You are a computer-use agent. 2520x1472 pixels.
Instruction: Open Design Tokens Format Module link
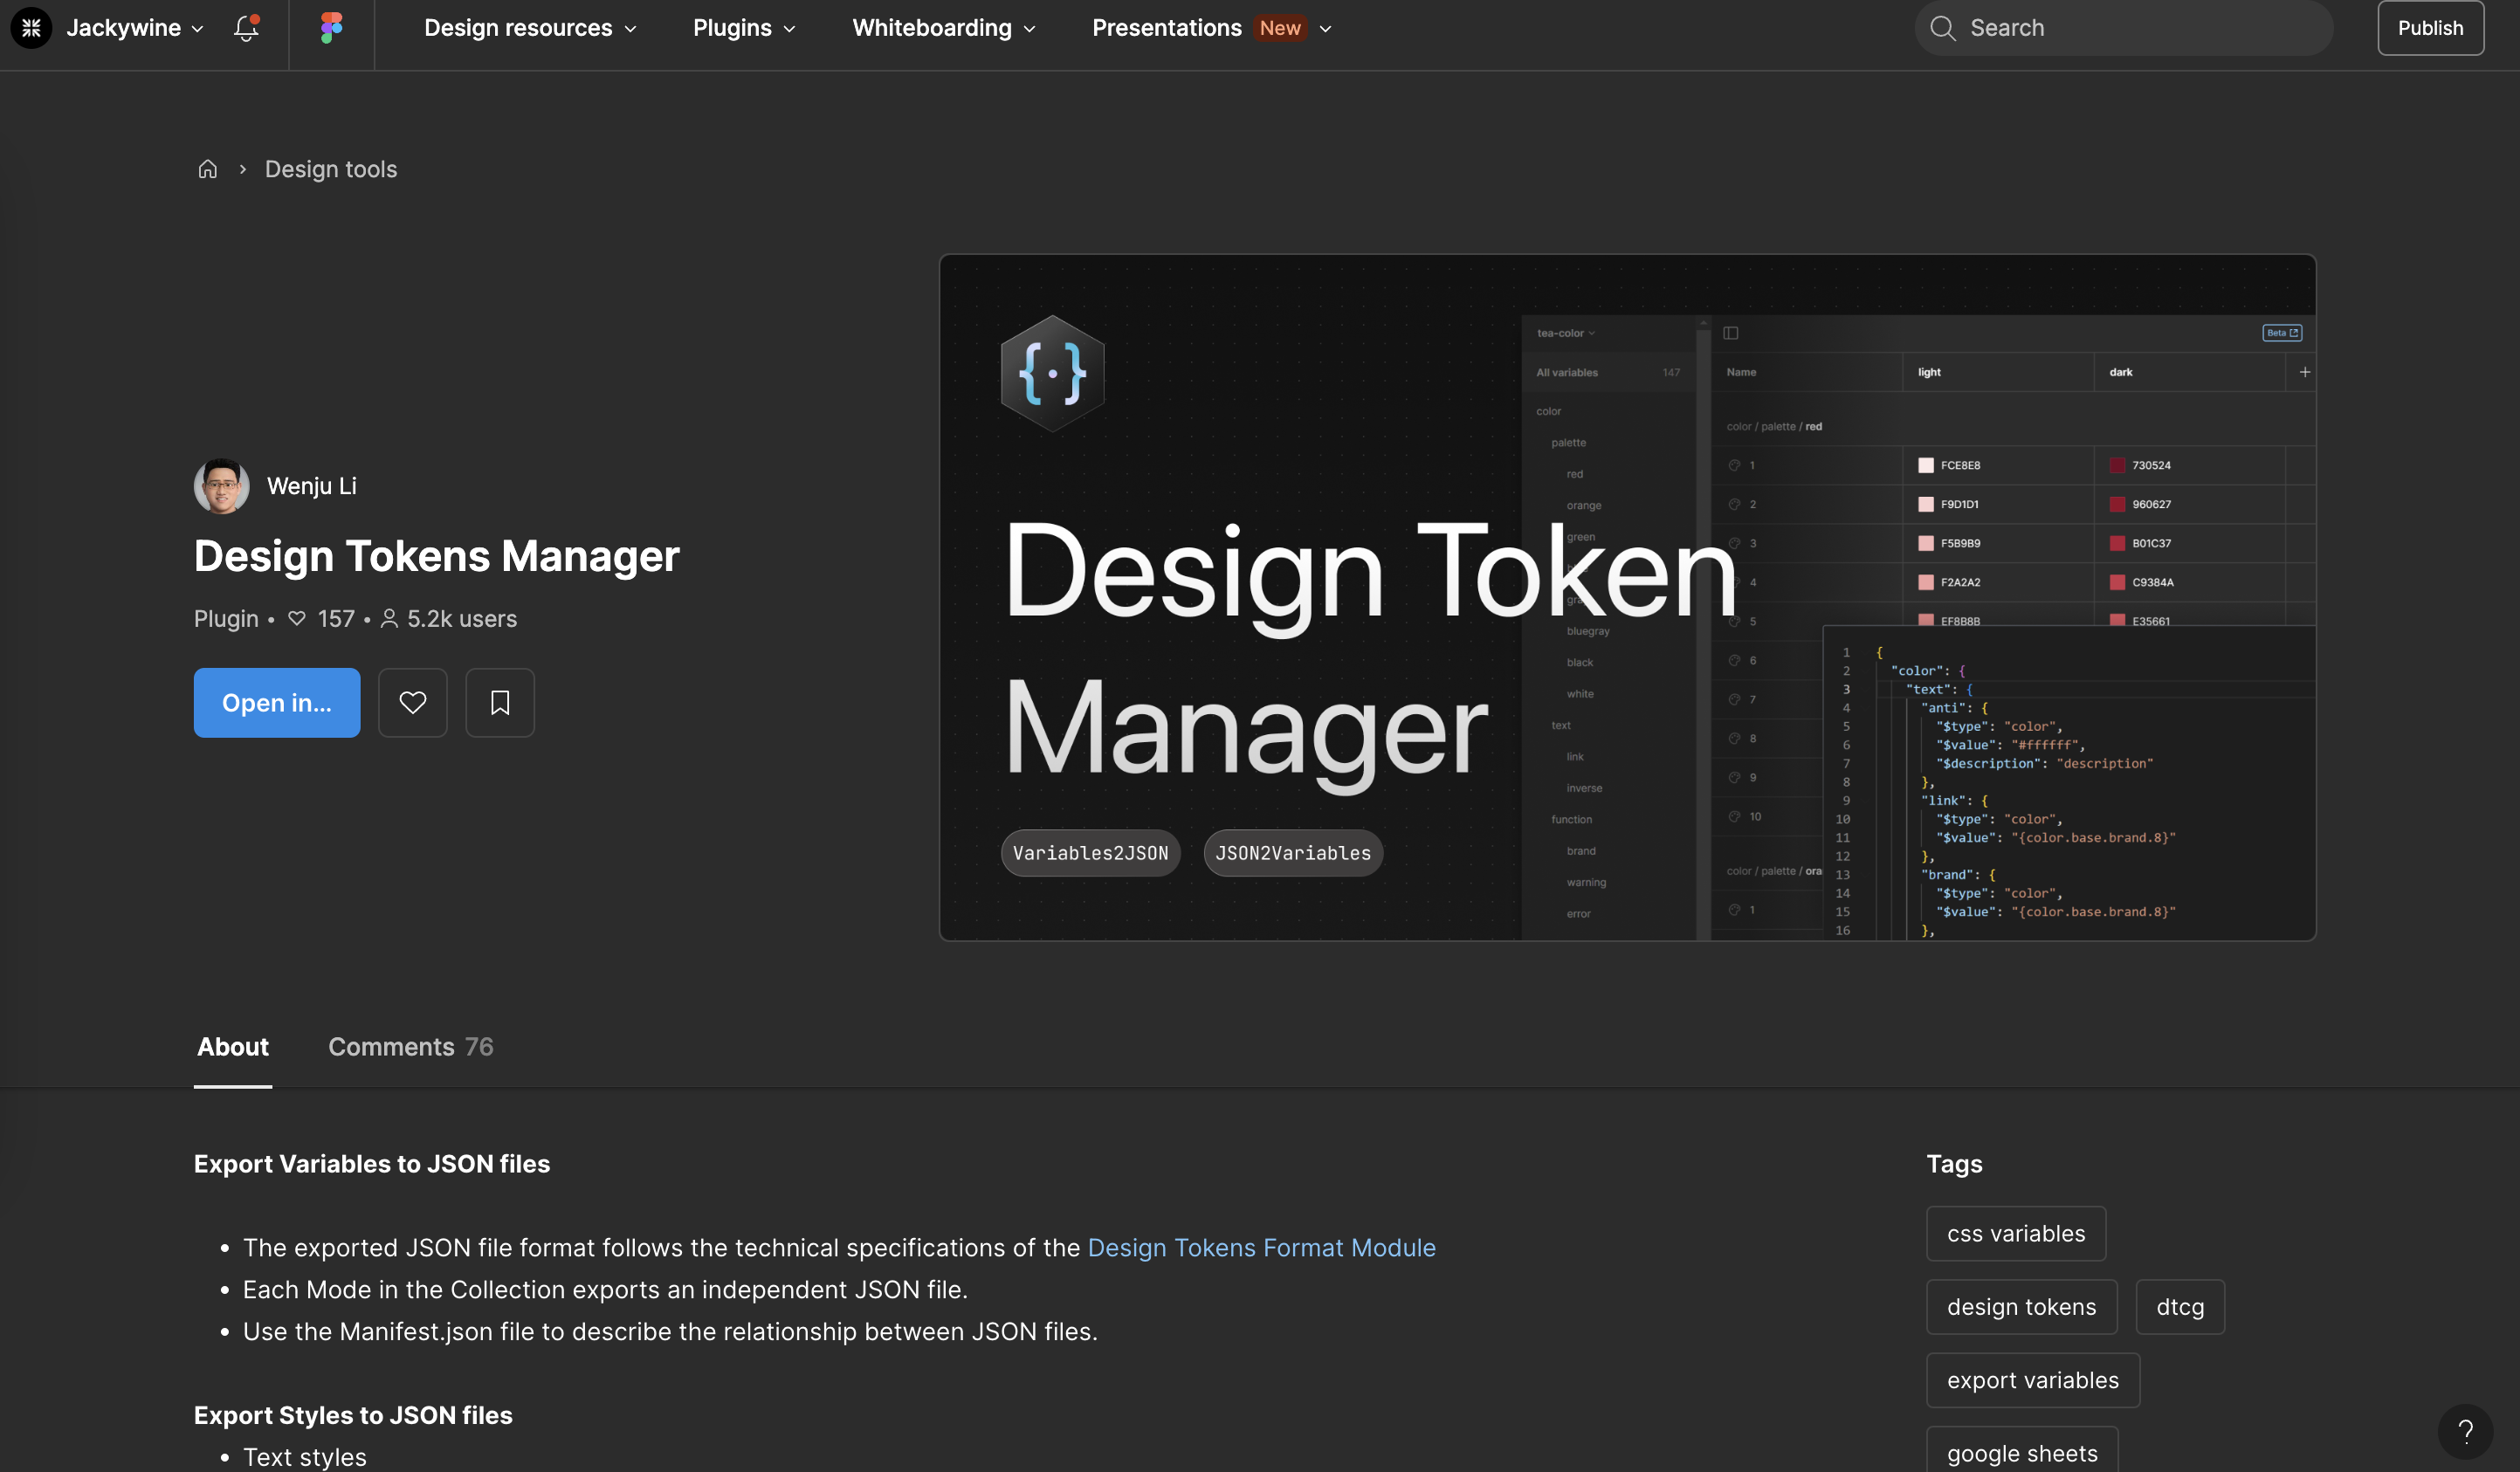click(1261, 1248)
